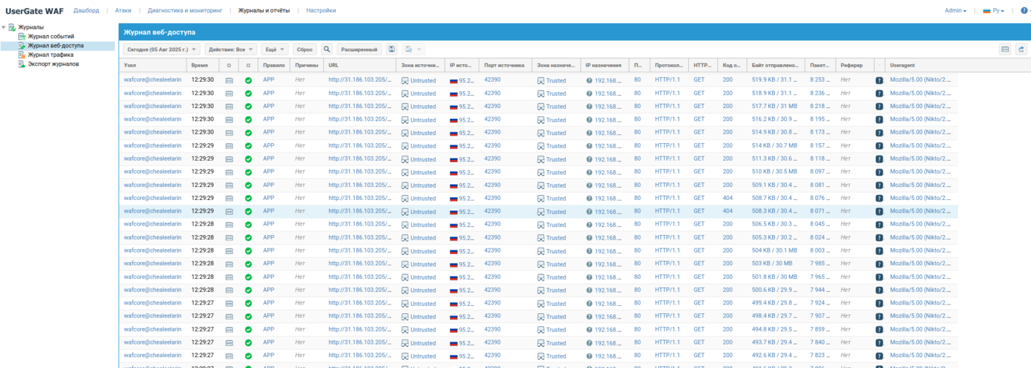The width and height of the screenshot is (1031, 368).
Task: Sort by the Время column header
Action: click(199, 65)
